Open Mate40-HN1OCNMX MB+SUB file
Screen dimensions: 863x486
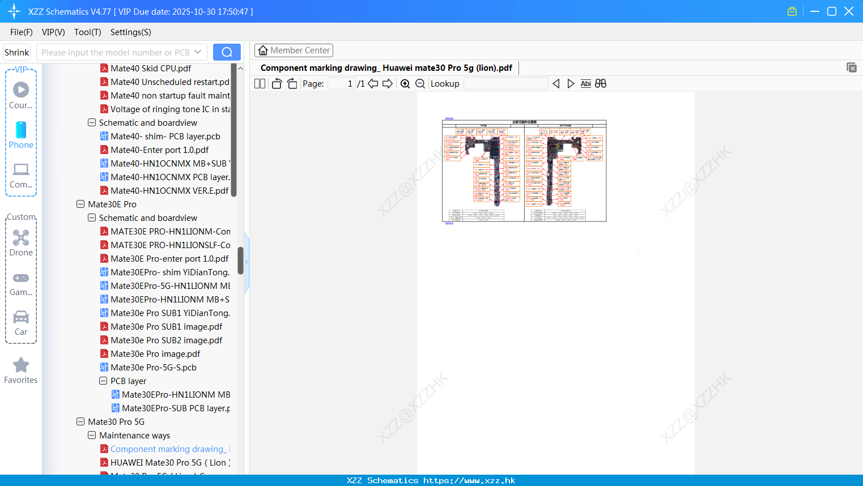pos(165,163)
